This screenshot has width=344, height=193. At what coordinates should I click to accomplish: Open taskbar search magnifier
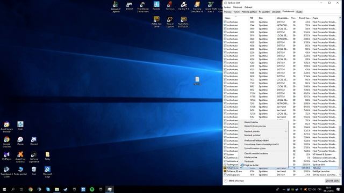[x=13, y=189]
